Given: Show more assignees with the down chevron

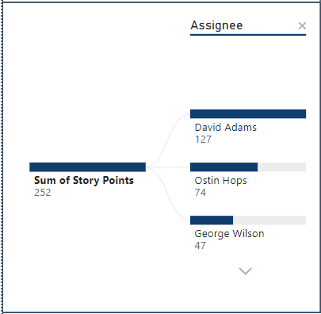Looking at the screenshot, I should click(x=246, y=271).
